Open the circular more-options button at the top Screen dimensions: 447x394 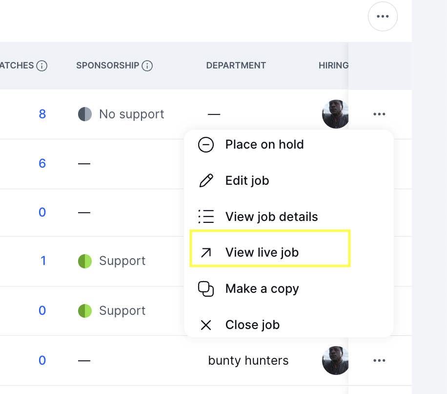383,16
